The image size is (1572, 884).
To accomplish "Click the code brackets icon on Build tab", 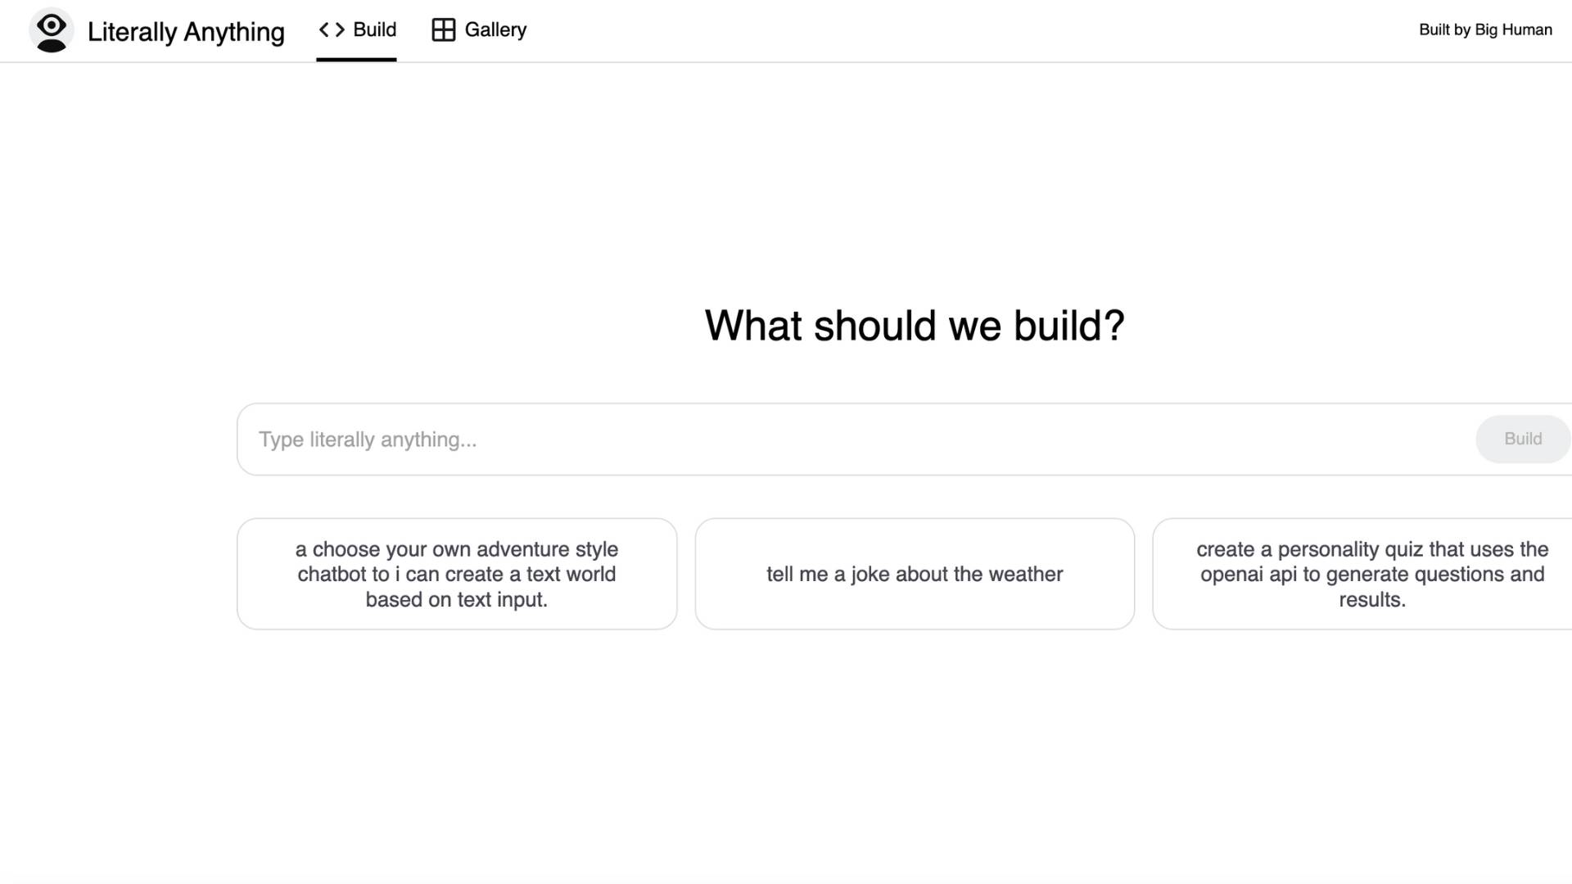I will pyautogui.click(x=332, y=30).
